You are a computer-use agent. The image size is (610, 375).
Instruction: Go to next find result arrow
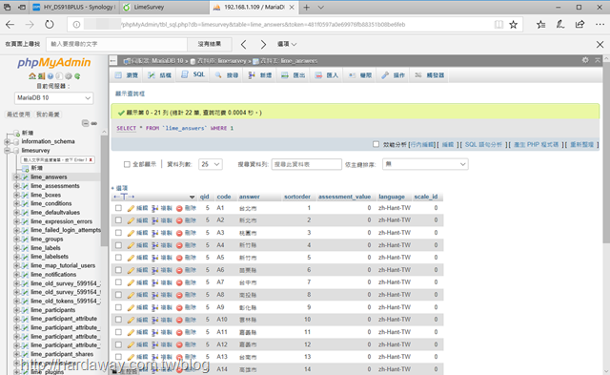click(x=263, y=45)
